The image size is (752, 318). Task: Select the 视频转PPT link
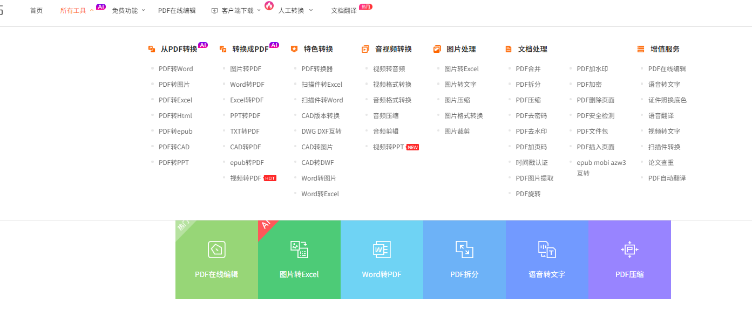pos(388,147)
